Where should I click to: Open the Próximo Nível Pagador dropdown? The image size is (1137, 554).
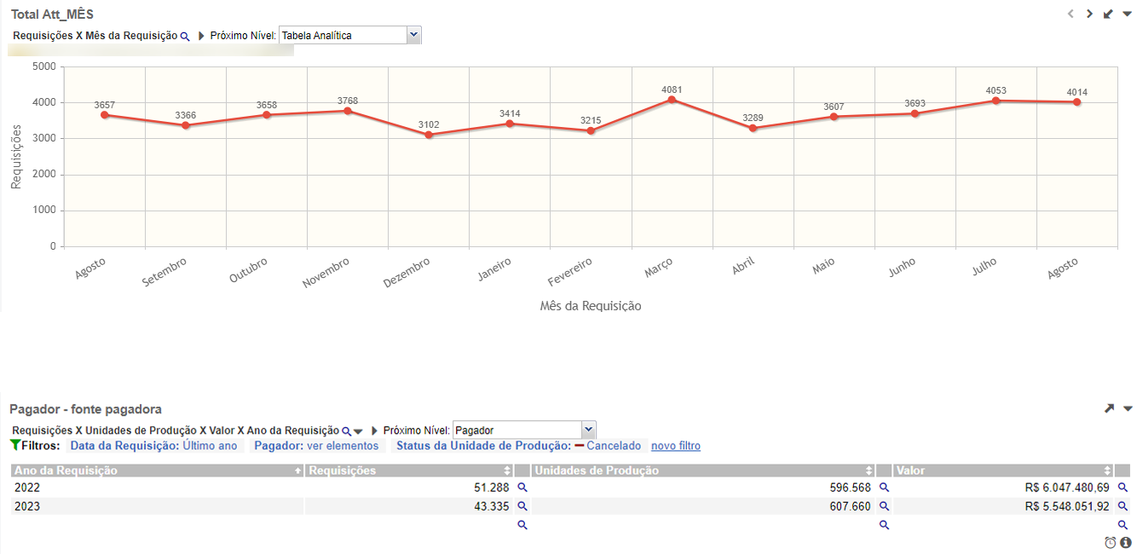(588, 430)
